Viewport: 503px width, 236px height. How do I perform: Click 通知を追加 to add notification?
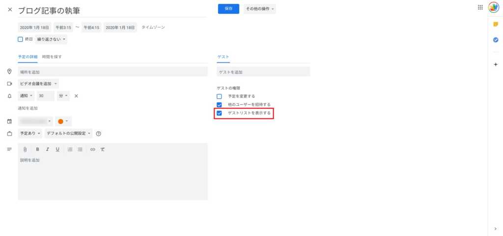[x=28, y=108]
